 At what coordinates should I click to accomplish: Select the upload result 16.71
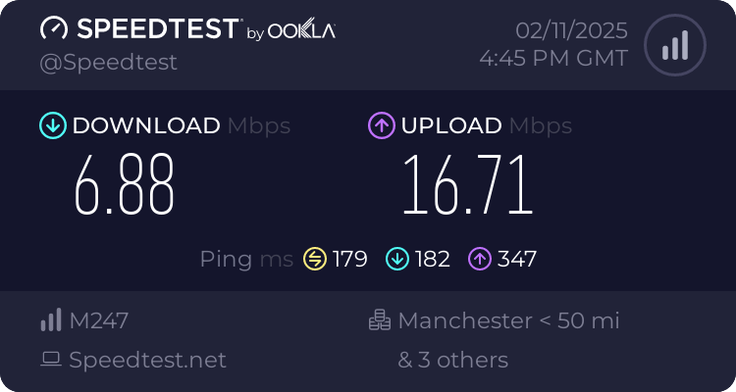tap(468, 185)
